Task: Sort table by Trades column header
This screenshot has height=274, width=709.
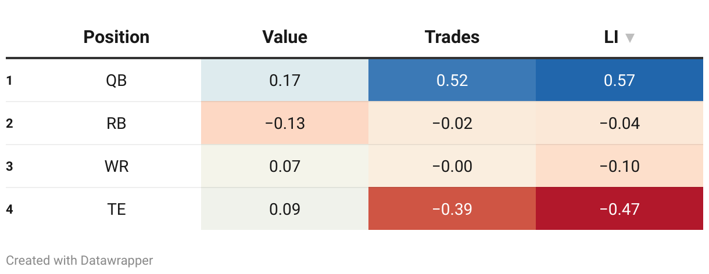Action: pyautogui.click(x=452, y=37)
